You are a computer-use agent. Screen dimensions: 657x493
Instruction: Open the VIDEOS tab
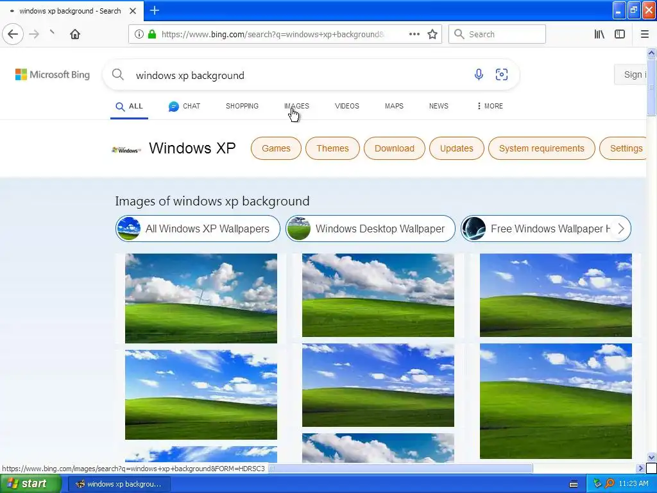(347, 106)
